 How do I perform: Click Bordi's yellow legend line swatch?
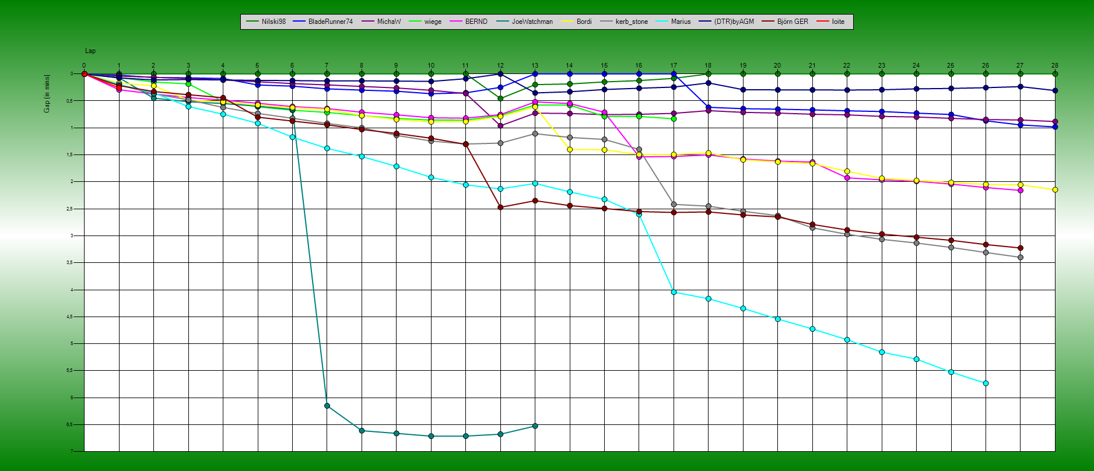tap(567, 22)
